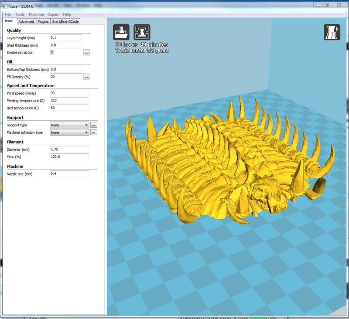Viewport: 349px width, 319px height.
Task: Open the View mode icon
Action: (x=332, y=32)
